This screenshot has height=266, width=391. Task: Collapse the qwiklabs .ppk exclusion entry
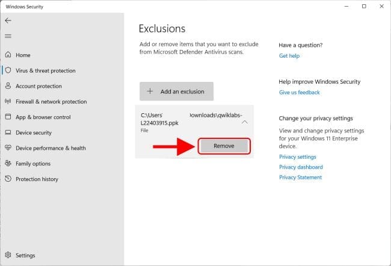coord(244,122)
